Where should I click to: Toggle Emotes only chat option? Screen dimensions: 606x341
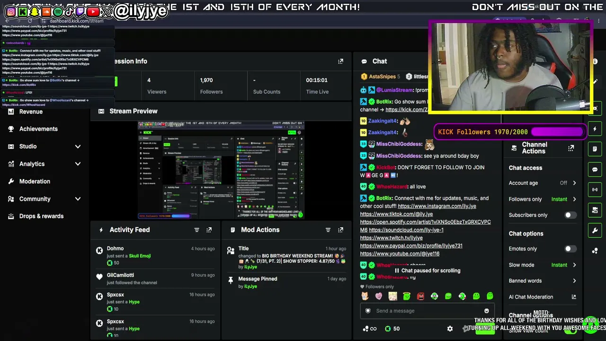click(x=570, y=249)
